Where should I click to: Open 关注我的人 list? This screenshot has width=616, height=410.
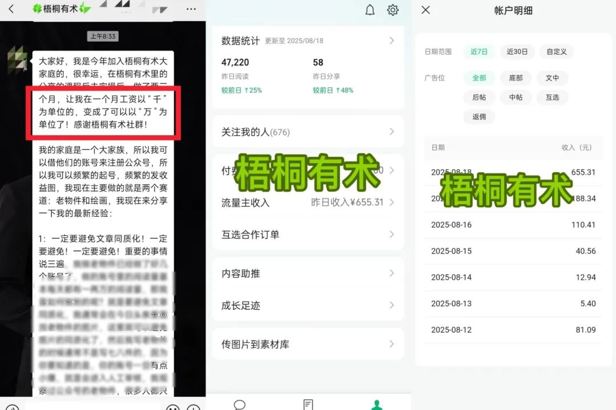pos(308,132)
